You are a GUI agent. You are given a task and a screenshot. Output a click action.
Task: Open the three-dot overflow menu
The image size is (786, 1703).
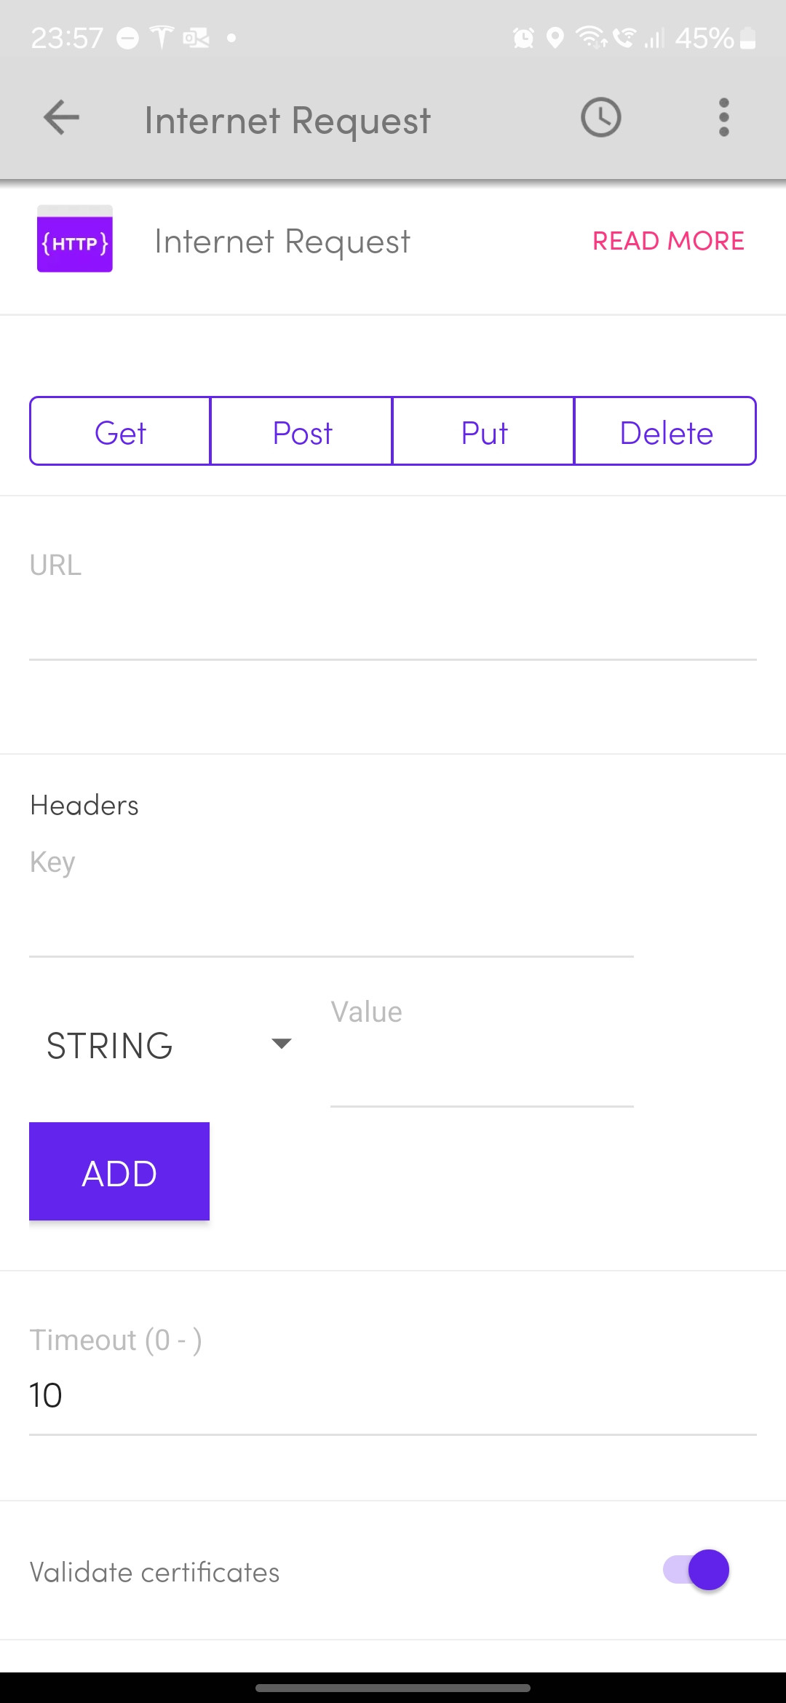tap(723, 118)
